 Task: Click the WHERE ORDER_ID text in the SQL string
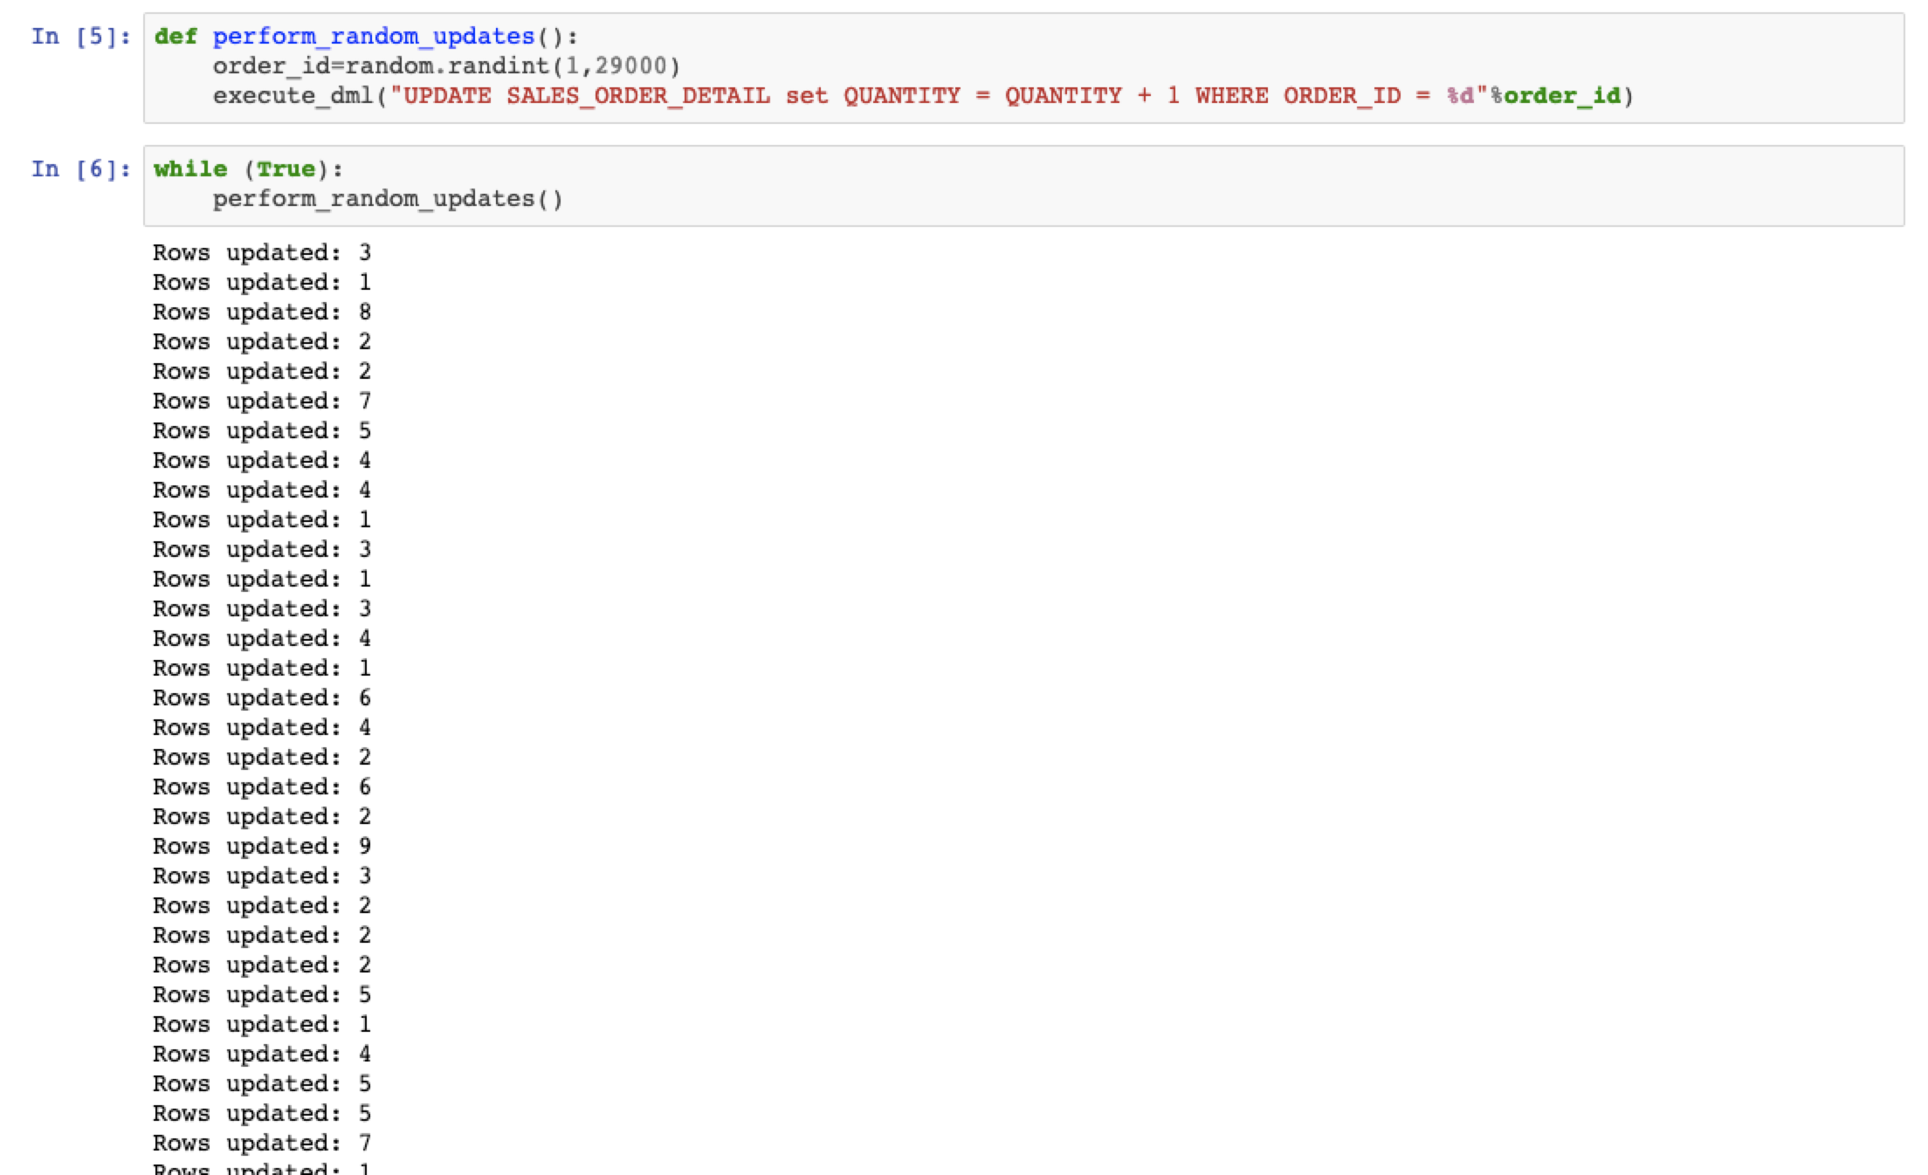point(1297,96)
